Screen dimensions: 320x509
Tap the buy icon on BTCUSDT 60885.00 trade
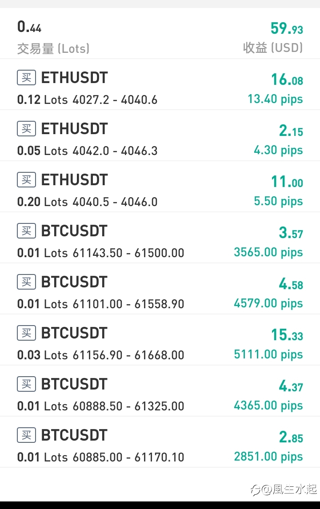[26, 435]
